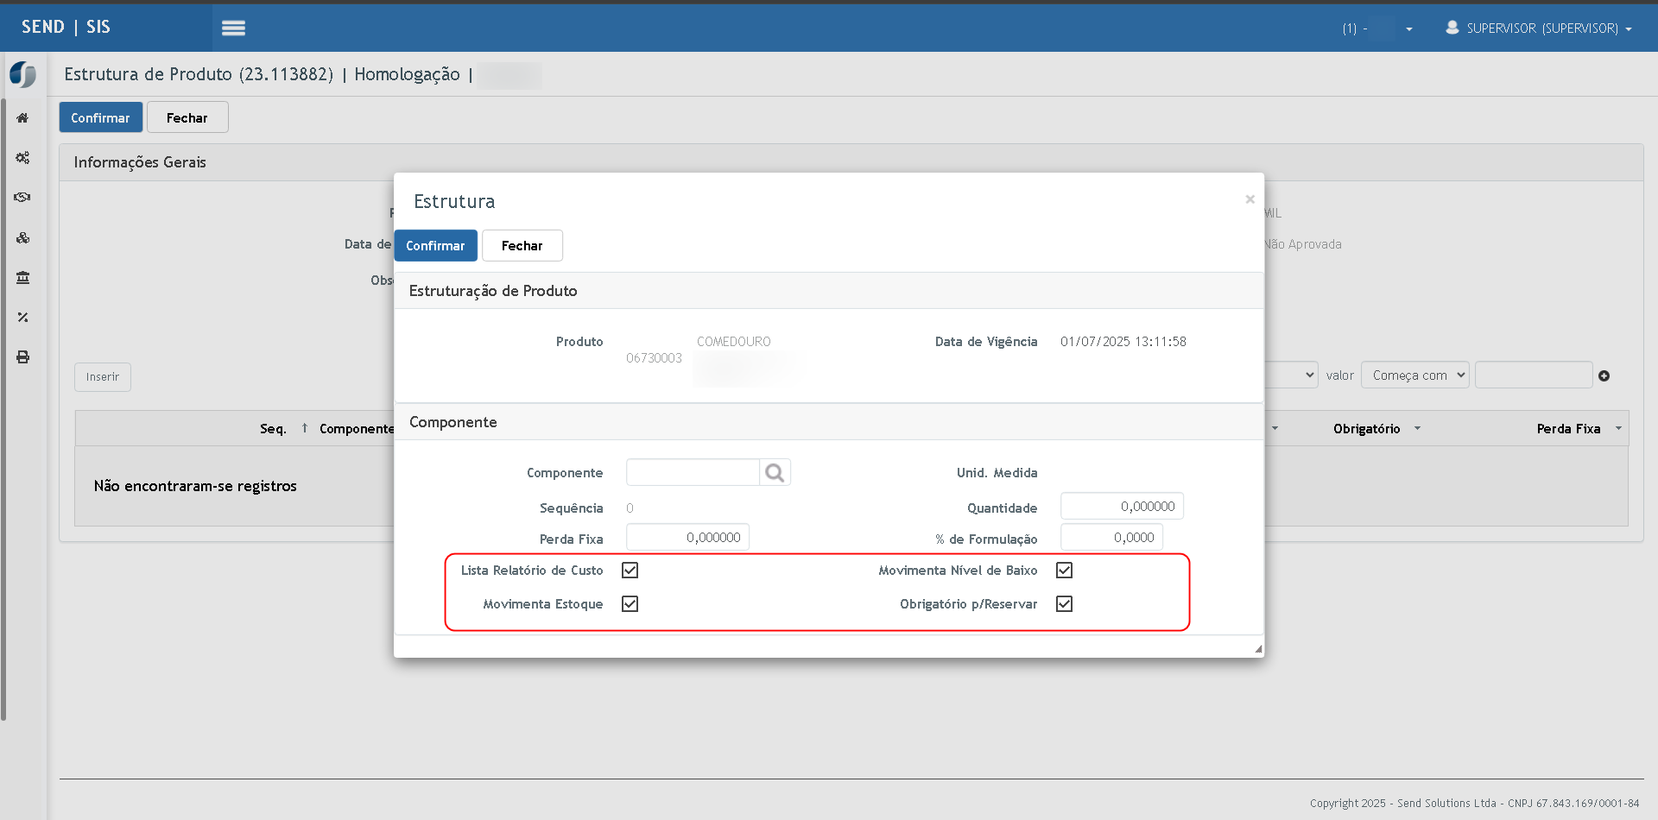This screenshot has width=1658, height=820.
Task: Click the Componente search magnifier icon
Action: pyautogui.click(x=775, y=472)
